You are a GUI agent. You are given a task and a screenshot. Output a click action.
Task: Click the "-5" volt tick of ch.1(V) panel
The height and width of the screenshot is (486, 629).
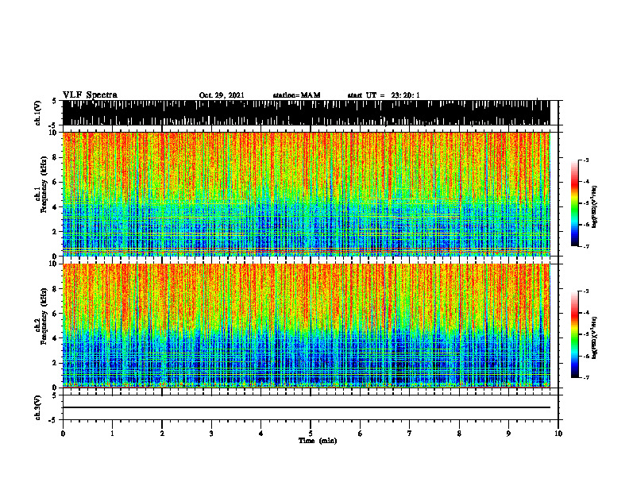click(53, 125)
